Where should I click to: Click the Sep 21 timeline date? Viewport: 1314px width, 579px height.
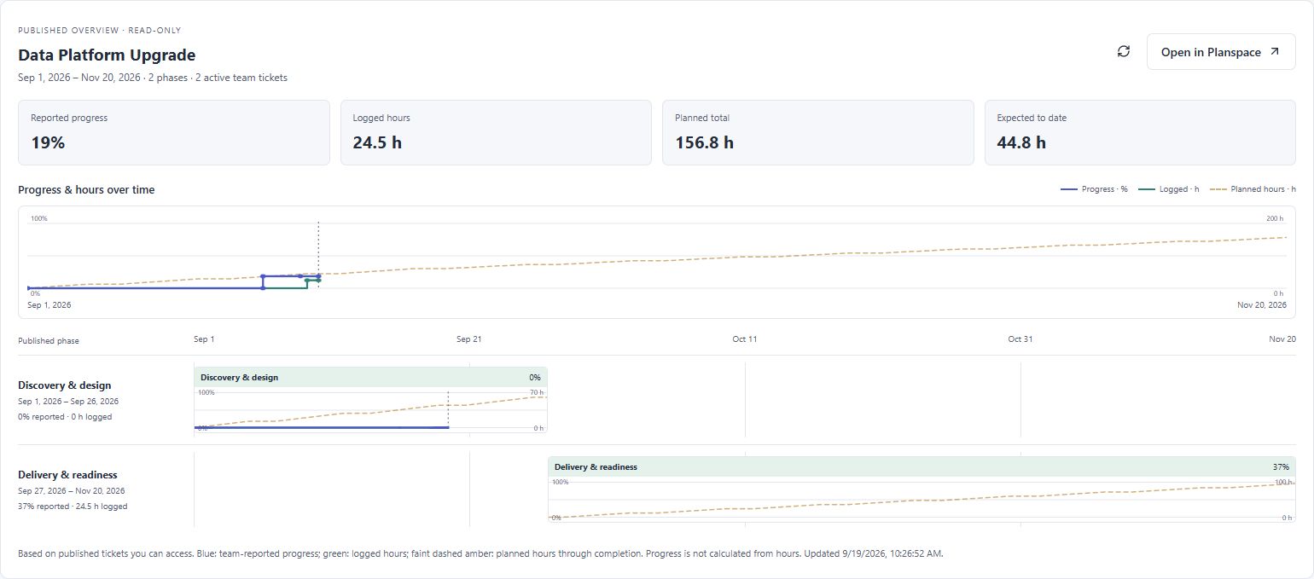coord(469,339)
